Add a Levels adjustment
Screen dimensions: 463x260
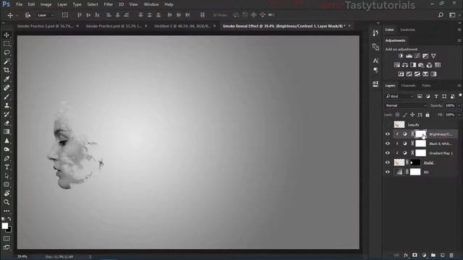pyautogui.click(x=409, y=56)
